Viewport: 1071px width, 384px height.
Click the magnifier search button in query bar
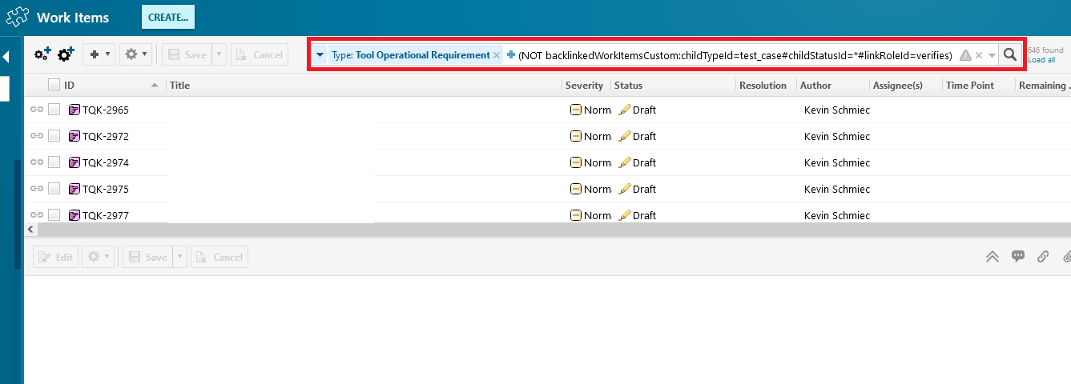pyautogui.click(x=1010, y=55)
